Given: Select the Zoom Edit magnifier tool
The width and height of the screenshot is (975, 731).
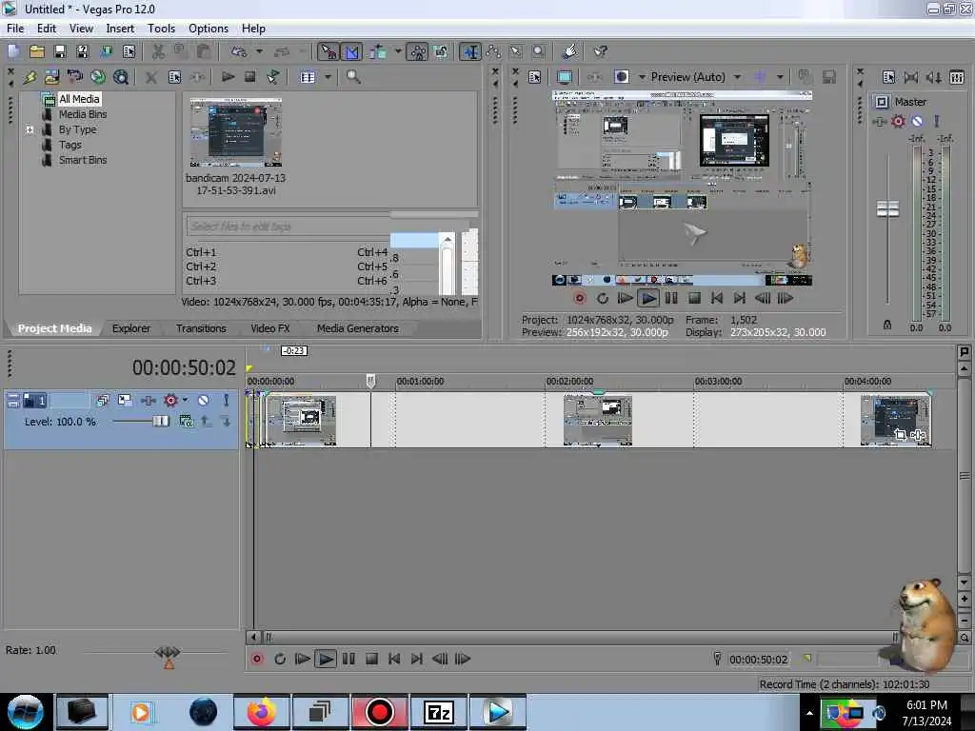Looking at the screenshot, I should coord(539,51).
